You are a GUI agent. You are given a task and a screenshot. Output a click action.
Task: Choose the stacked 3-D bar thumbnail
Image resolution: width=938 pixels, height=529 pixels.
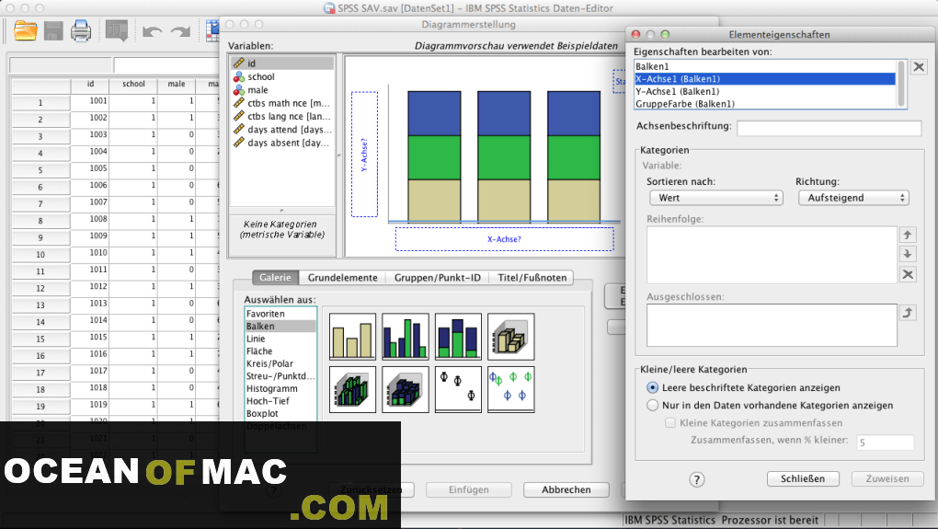(405, 389)
